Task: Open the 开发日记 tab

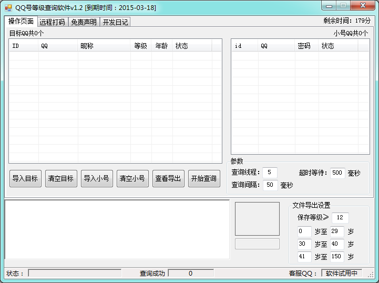Action: pos(115,22)
